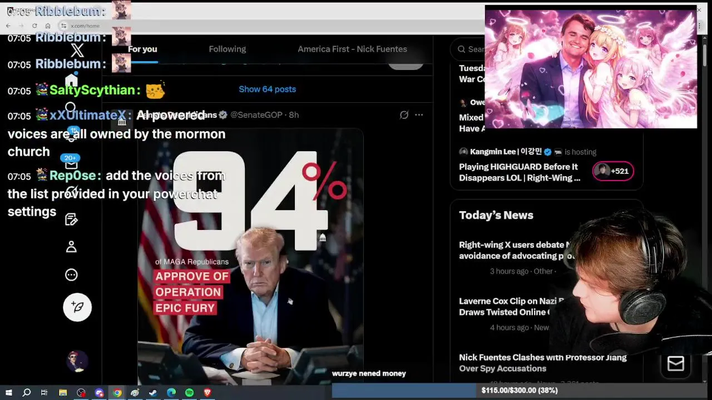Image resolution: width=712 pixels, height=400 pixels.
Task: Click the browser forward arrow
Action: click(x=21, y=26)
